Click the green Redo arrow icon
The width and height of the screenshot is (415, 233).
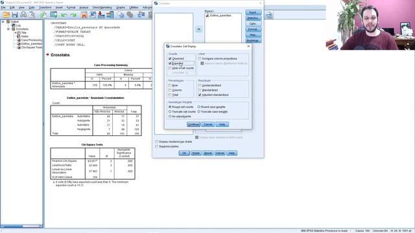point(73,15)
